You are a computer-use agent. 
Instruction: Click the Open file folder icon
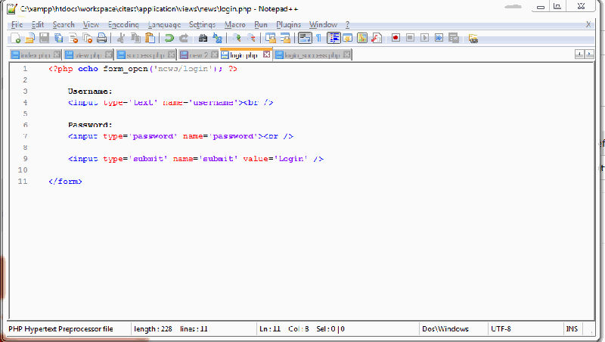(30, 38)
